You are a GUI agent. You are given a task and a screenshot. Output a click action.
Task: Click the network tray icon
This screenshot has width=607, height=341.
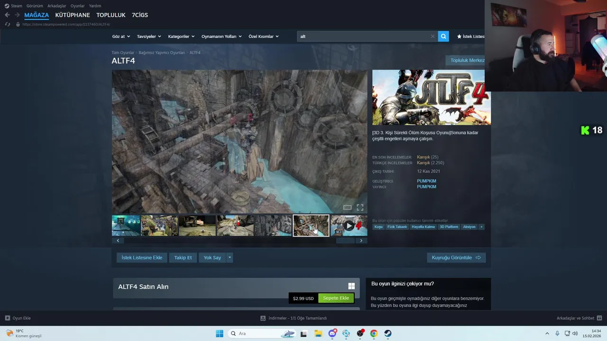567,333
